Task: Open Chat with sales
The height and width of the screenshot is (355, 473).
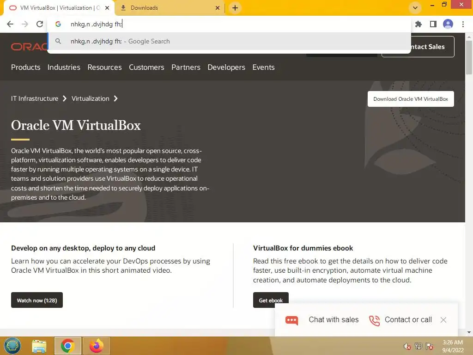Action: [334, 320]
